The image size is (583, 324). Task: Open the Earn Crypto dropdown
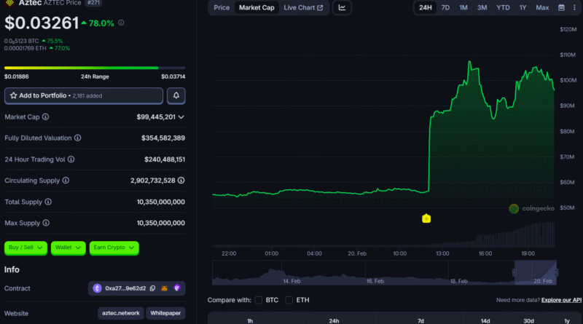(x=114, y=248)
